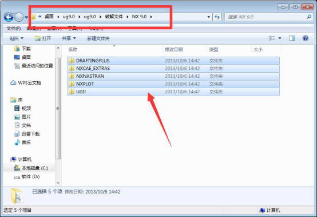Expand the 共享 dropdown menu

click(x=69, y=38)
